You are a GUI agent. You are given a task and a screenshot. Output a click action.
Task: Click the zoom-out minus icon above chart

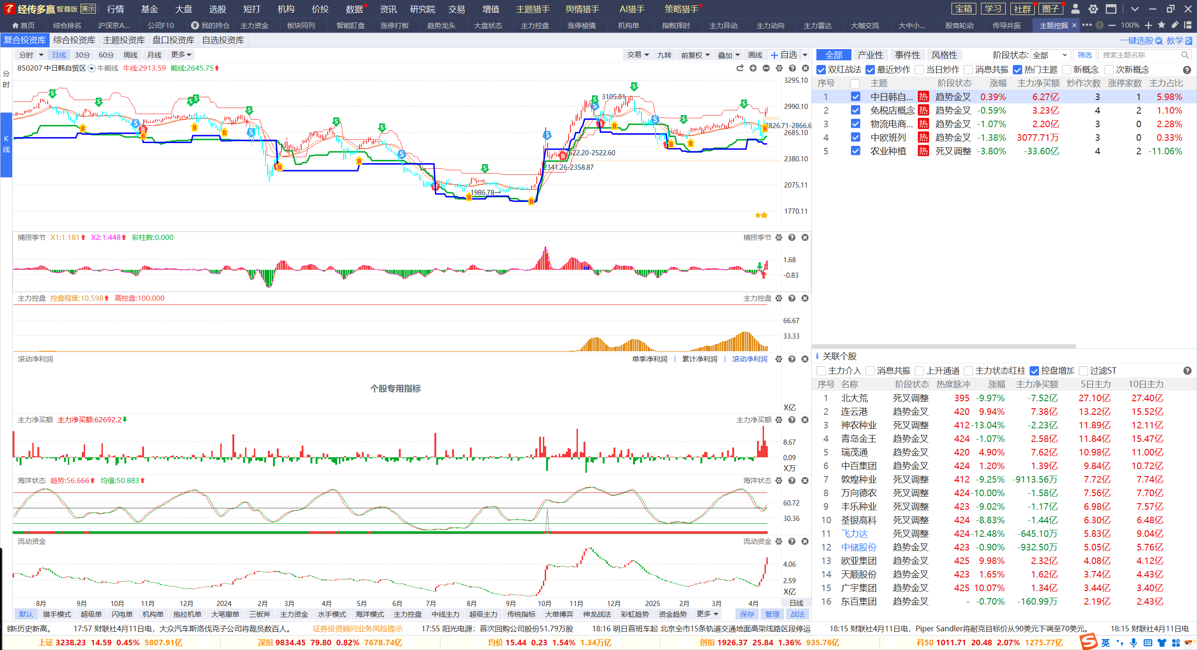(x=766, y=68)
